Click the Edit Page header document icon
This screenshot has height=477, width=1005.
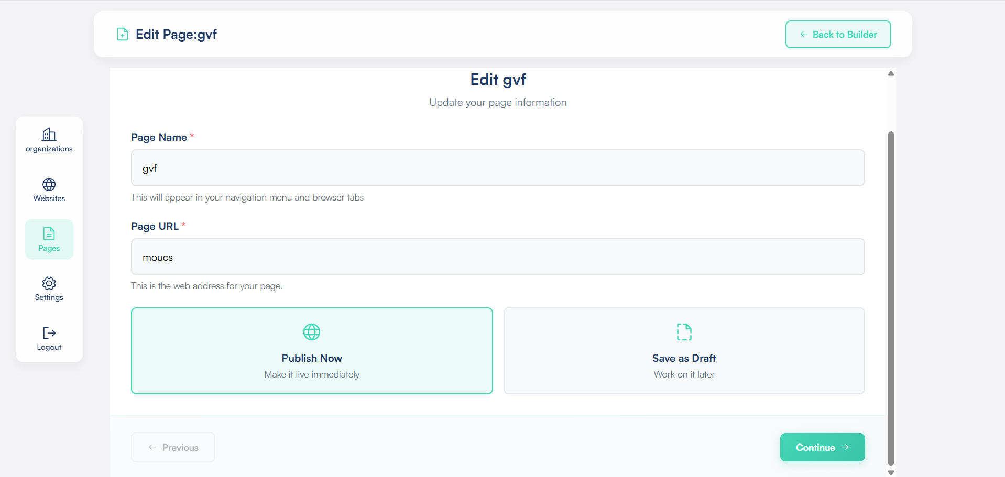[123, 35]
